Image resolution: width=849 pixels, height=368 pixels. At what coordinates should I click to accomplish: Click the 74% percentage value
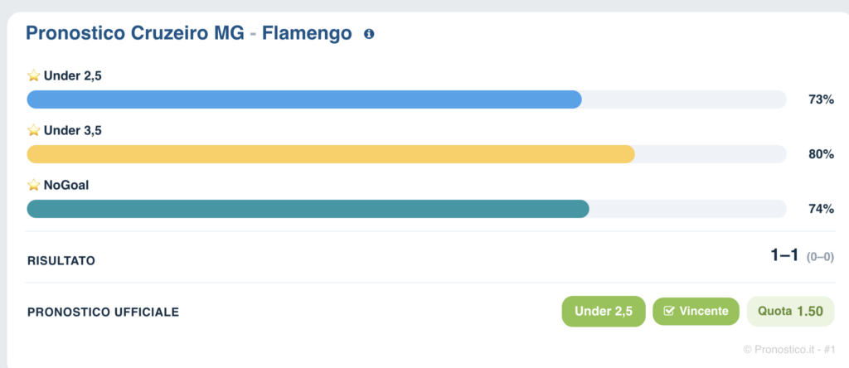click(821, 209)
